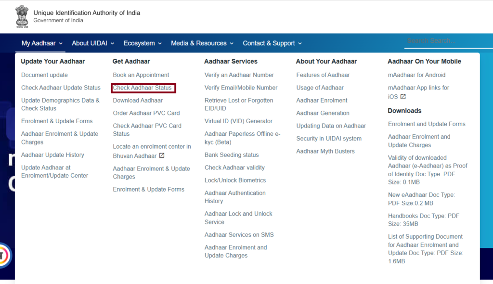Open Retrieve Lost or Forgotten EID/UID
This screenshot has height=284, width=493.
(x=239, y=104)
